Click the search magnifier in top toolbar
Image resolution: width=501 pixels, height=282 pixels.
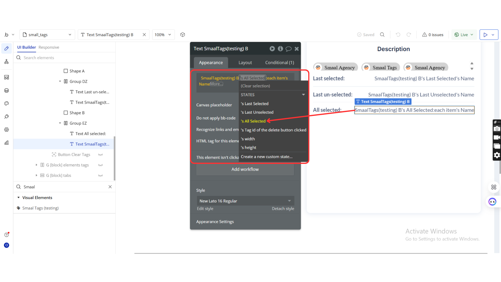[382, 35]
